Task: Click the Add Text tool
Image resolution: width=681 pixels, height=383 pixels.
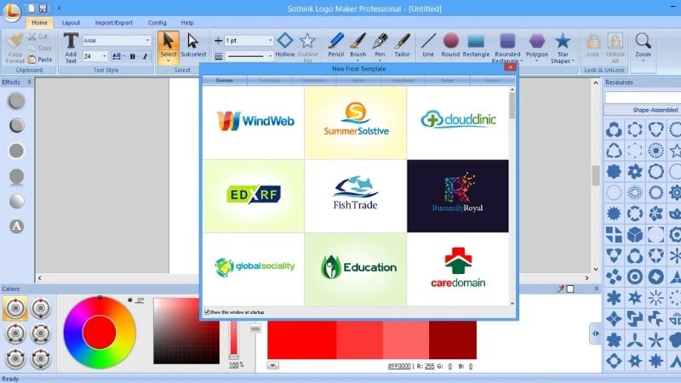Action: [x=72, y=47]
